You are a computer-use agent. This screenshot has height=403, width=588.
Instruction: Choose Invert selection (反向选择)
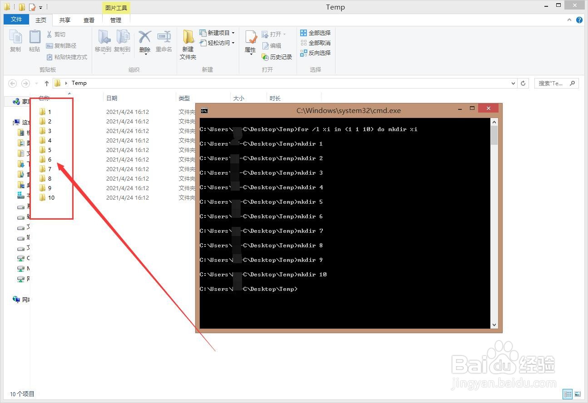pos(316,53)
